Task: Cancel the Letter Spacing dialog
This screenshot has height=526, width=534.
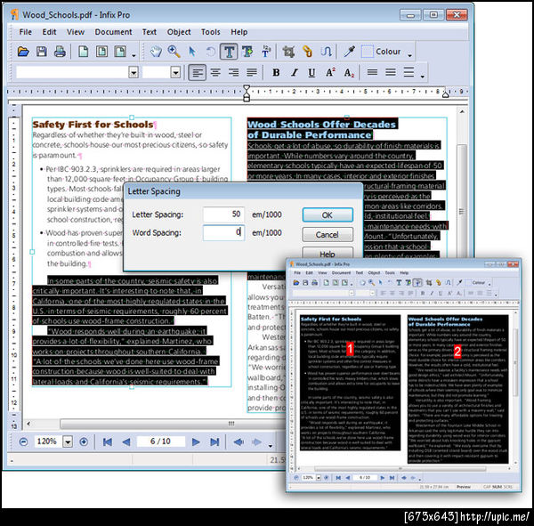Action: [328, 235]
